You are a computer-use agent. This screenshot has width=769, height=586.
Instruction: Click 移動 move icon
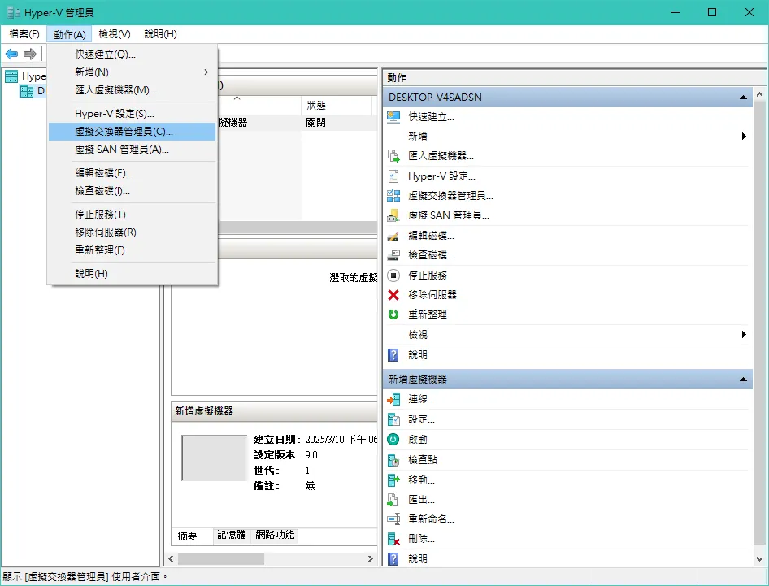pyautogui.click(x=393, y=480)
